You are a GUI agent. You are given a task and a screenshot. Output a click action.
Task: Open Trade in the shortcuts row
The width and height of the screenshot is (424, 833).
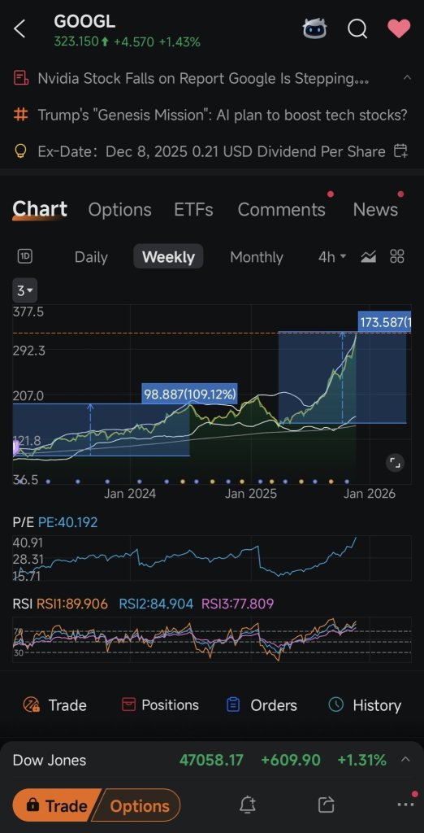pyautogui.click(x=54, y=705)
